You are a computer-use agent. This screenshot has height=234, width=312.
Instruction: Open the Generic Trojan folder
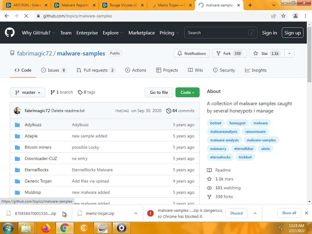pyautogui.click(x=38, y=181)
